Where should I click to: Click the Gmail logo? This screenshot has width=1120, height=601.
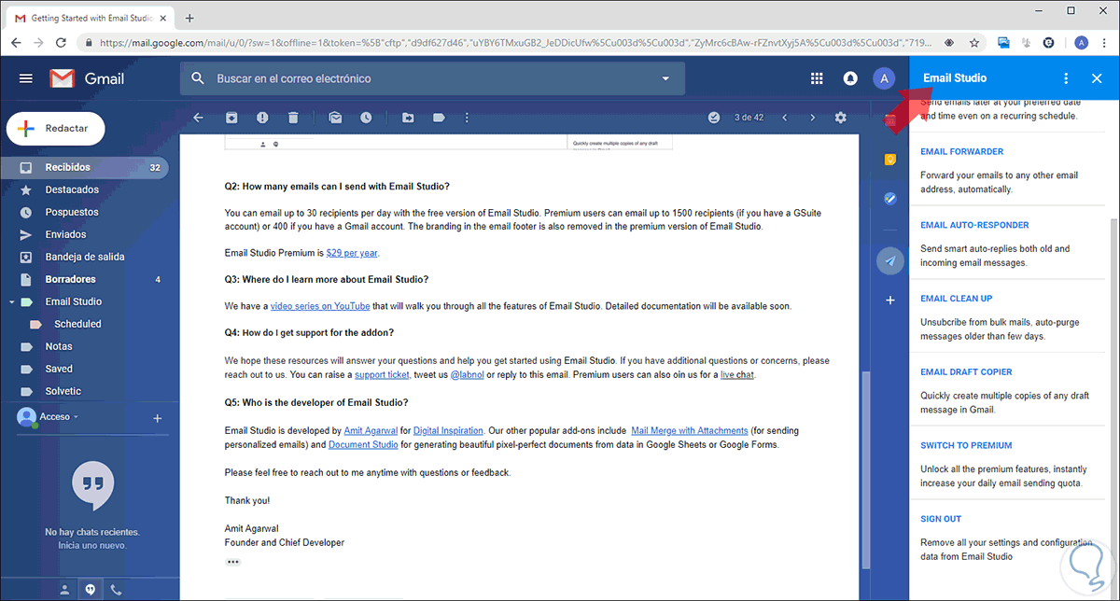(x=87, y=78)
